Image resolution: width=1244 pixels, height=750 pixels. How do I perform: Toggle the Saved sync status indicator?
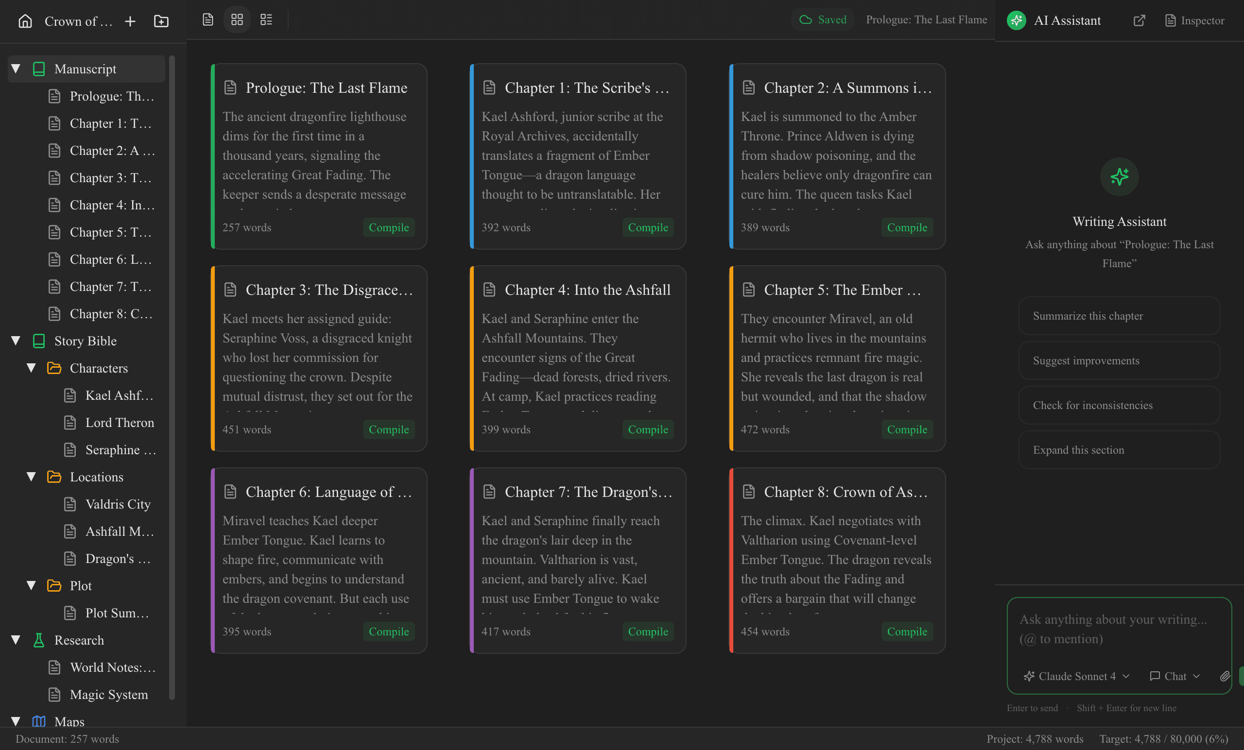point(822,20)
